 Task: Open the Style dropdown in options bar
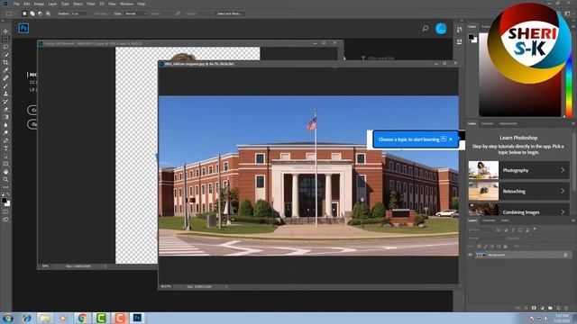click(x=135, y=13)
